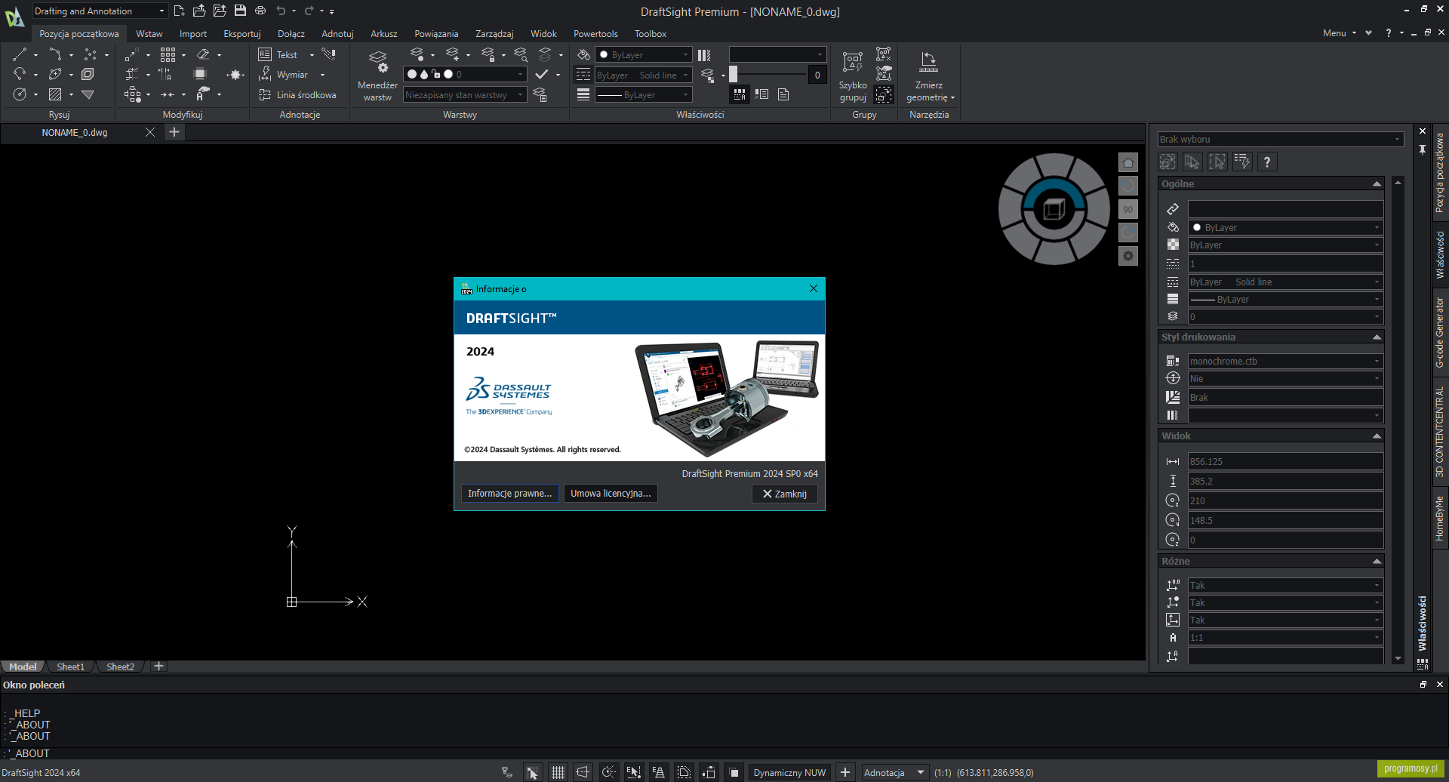Screen dimensions: 1449x782
Task: Select the Line draw tool
Action: tap(20, 54)
